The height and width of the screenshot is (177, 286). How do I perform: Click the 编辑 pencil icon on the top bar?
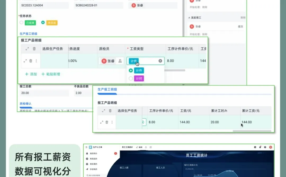pyautogui.click(x=137, y=147)
